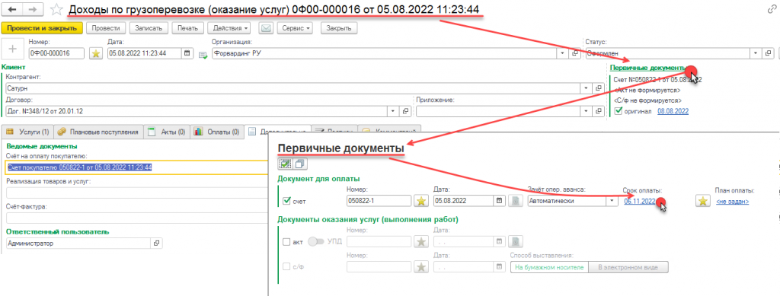
Task: Click star button in the с/ф row
Action: (x=422, y=266)
